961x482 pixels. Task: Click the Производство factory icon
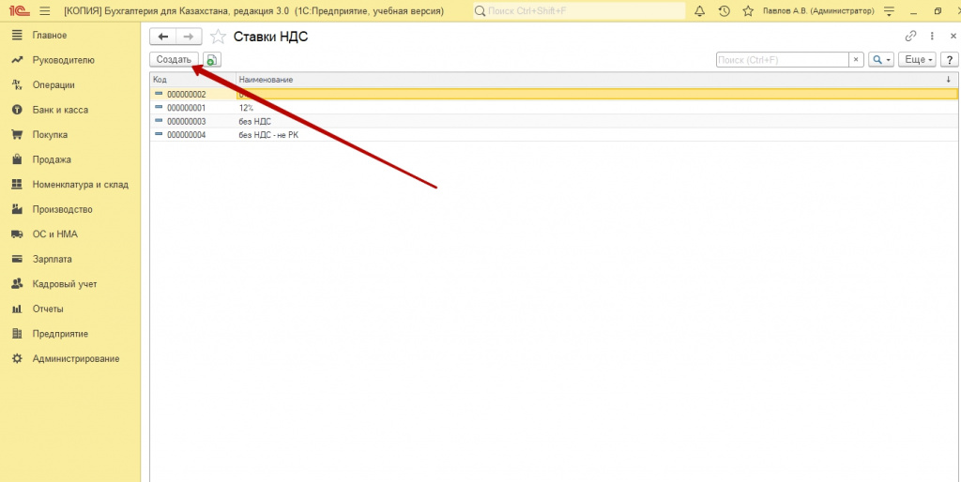17,209
